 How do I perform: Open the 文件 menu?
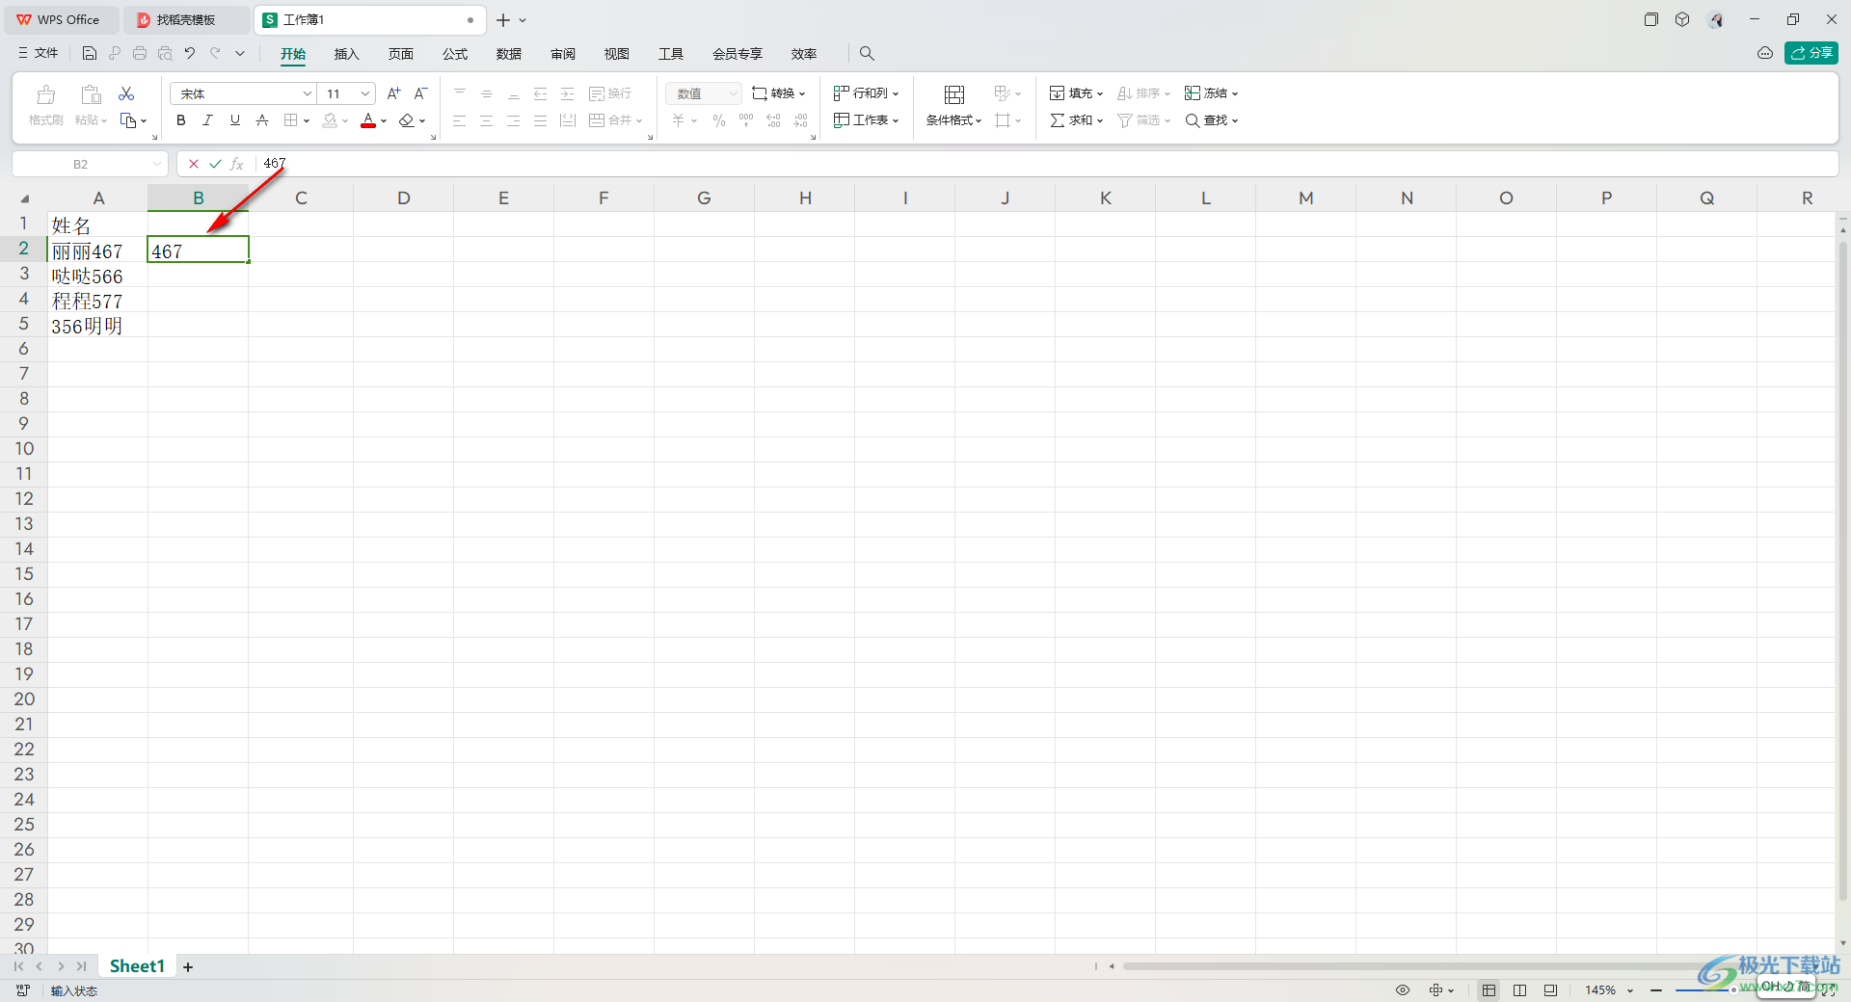click(38, 53)
